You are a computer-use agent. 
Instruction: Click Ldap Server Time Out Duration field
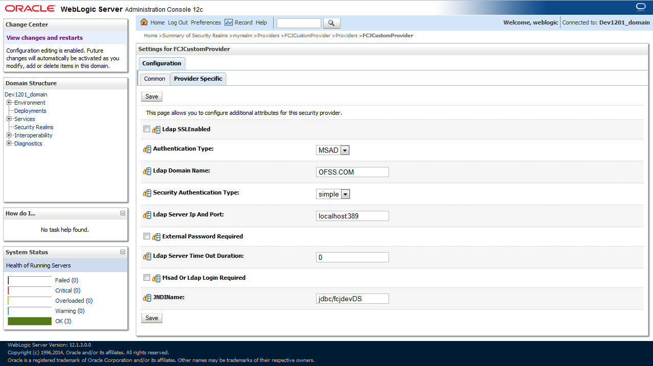pos(352,257)
